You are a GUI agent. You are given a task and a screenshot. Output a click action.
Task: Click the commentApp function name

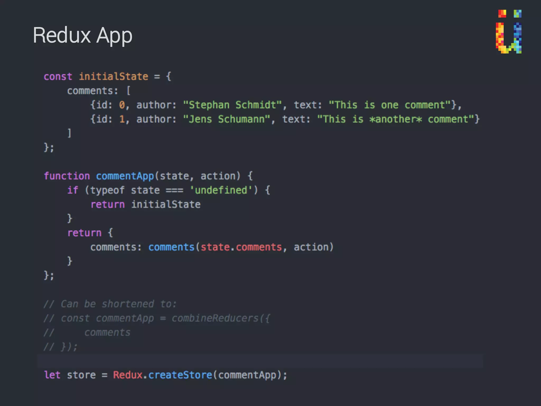[125, 176]
